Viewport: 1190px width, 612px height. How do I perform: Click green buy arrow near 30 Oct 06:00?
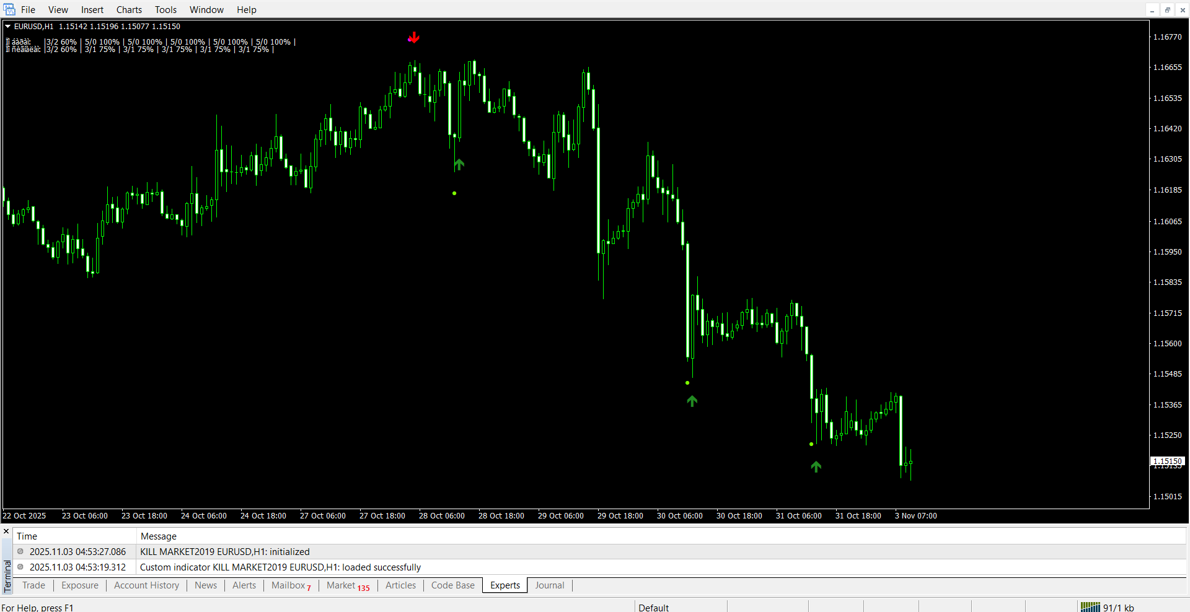(692, 401)
